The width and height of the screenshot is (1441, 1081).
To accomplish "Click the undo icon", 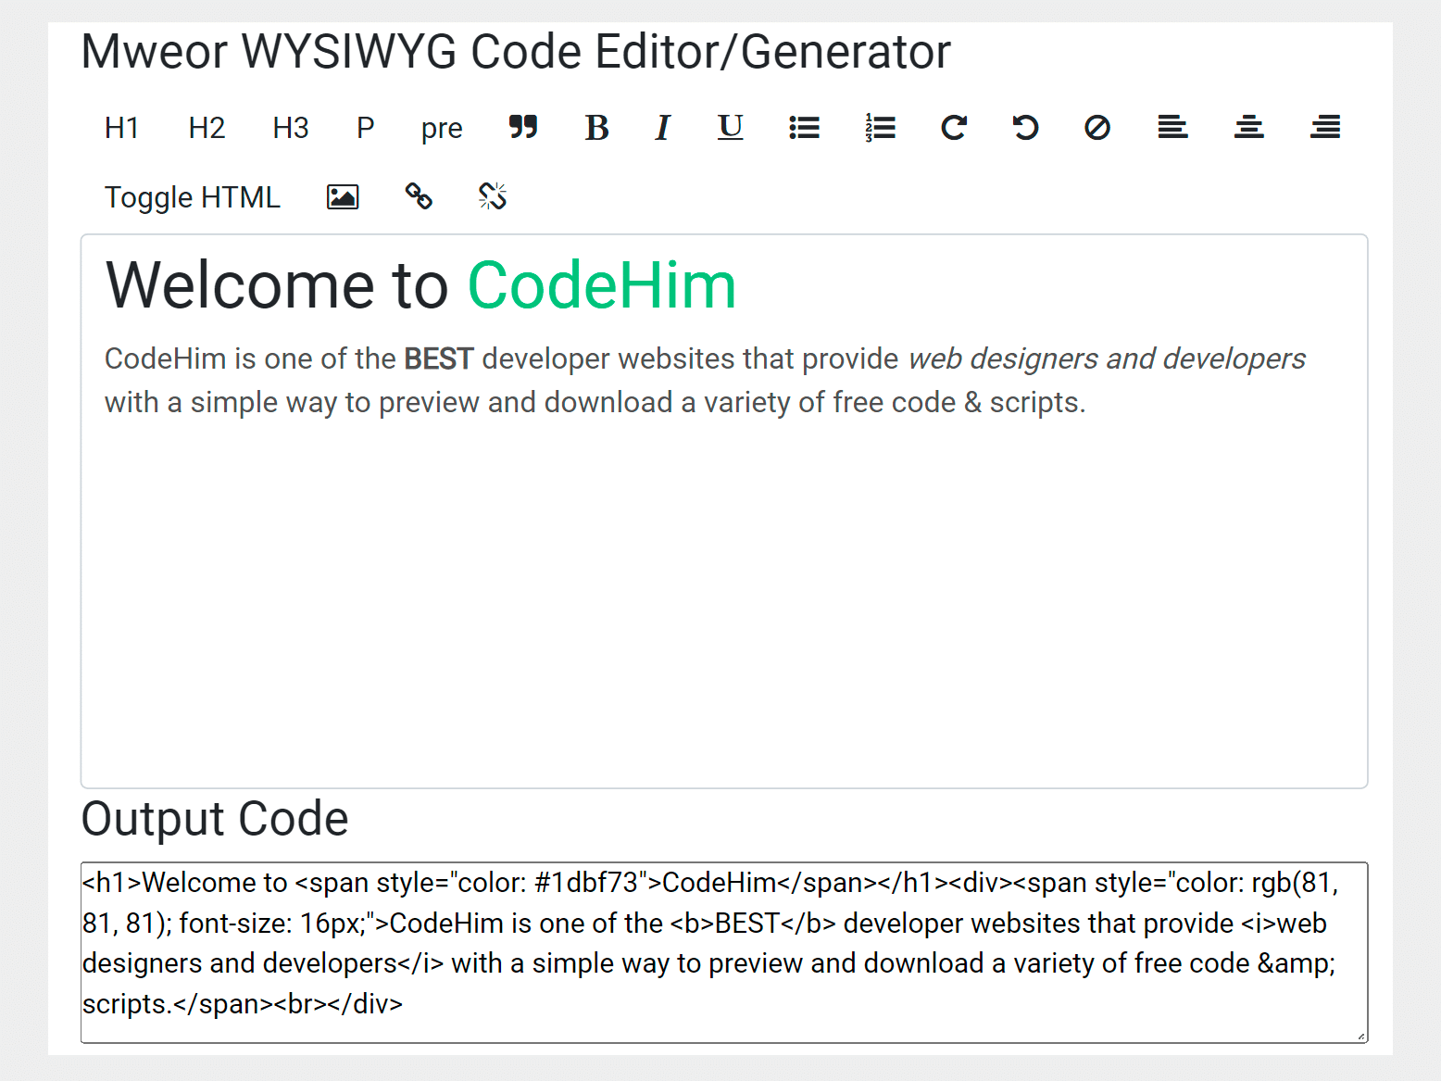I will [1024, 128].
